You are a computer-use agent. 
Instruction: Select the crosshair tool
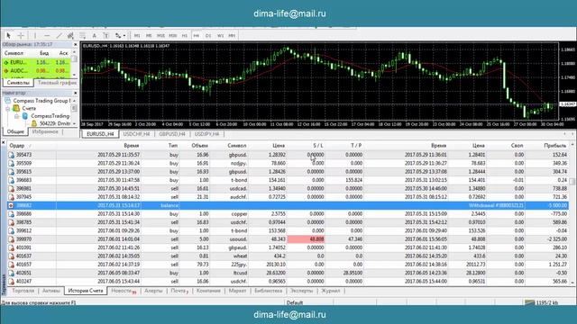(x=21, y=36)
